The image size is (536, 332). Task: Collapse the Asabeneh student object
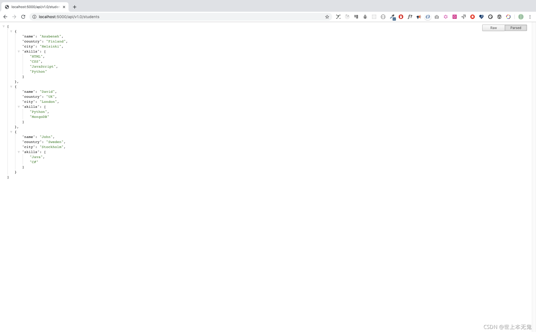11,32
